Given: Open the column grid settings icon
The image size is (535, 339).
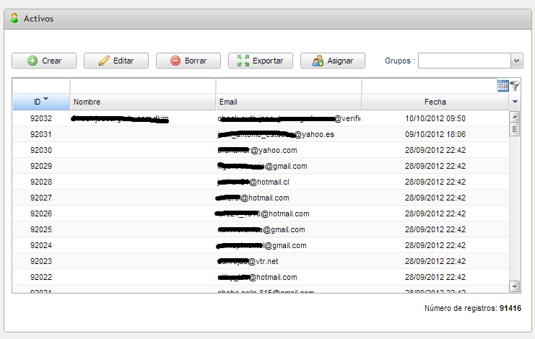Looking at the screenshot, I should pyautogui.click(x=503, y=86).
